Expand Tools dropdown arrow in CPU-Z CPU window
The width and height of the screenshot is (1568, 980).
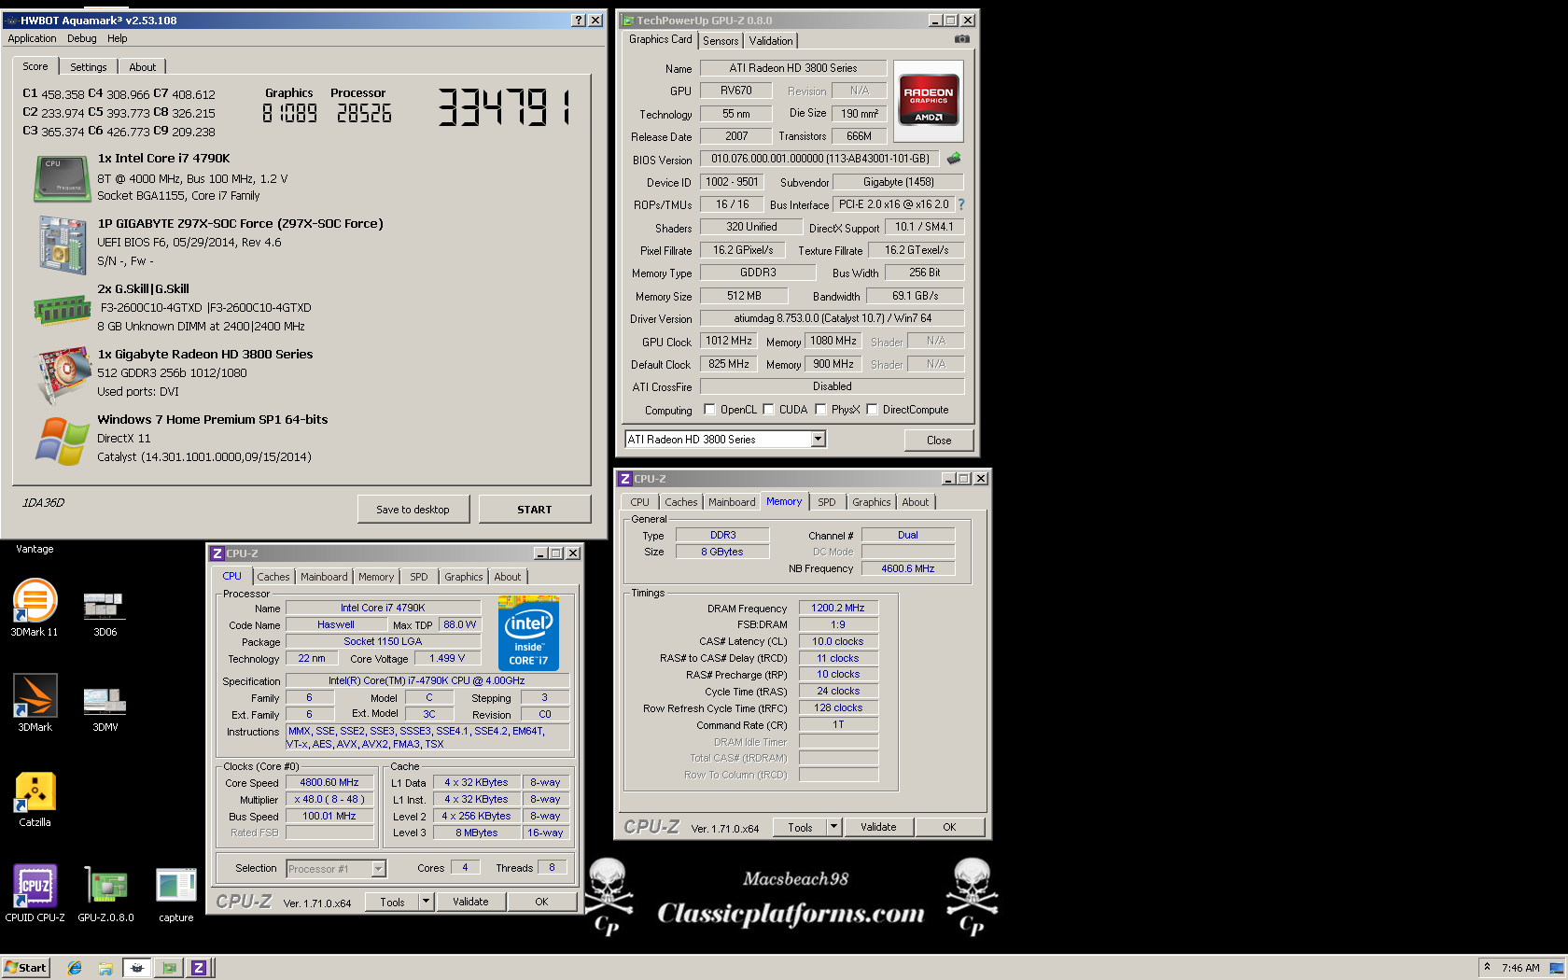pos(426,902)
